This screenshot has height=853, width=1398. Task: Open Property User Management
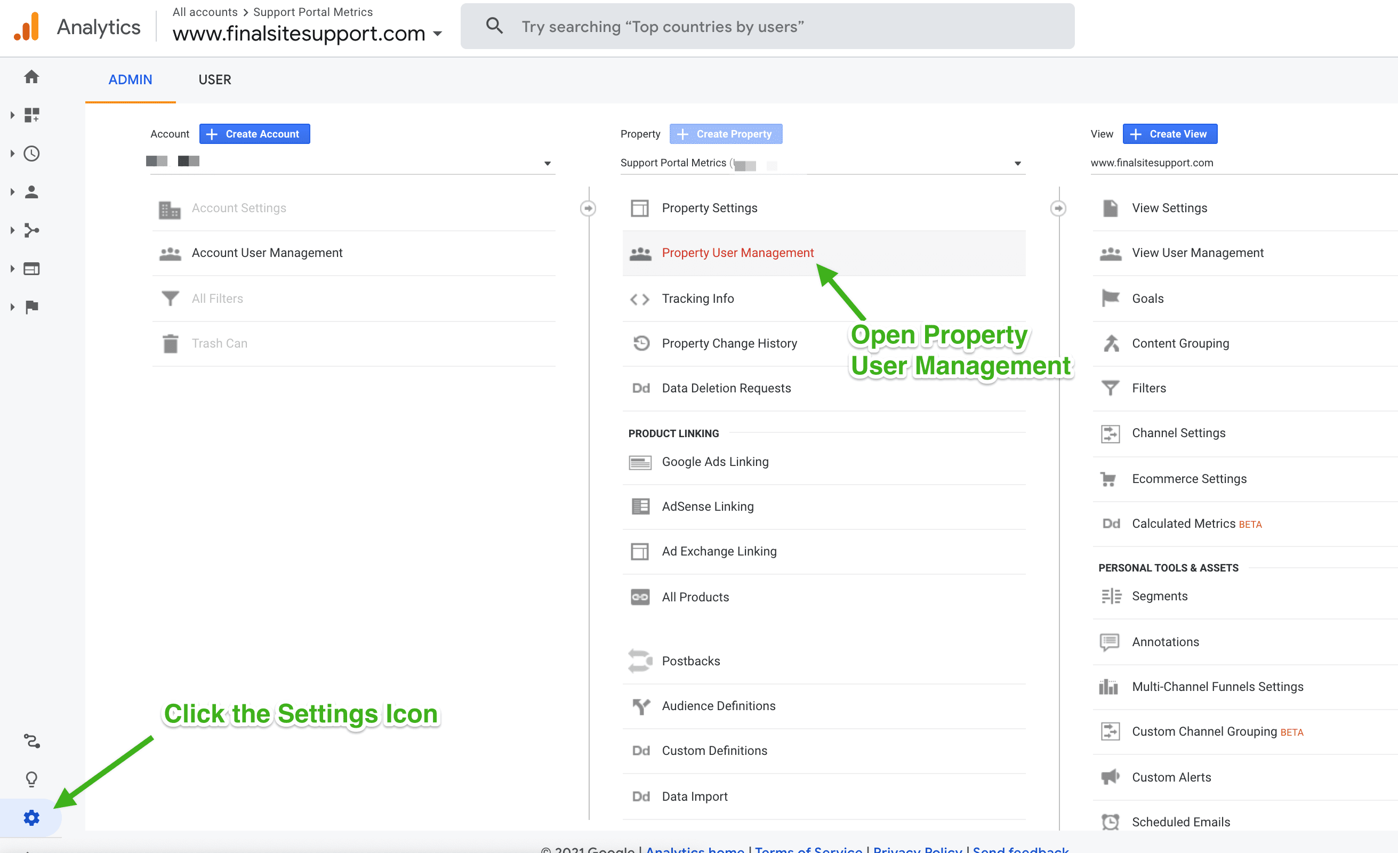tap(737, 253)
